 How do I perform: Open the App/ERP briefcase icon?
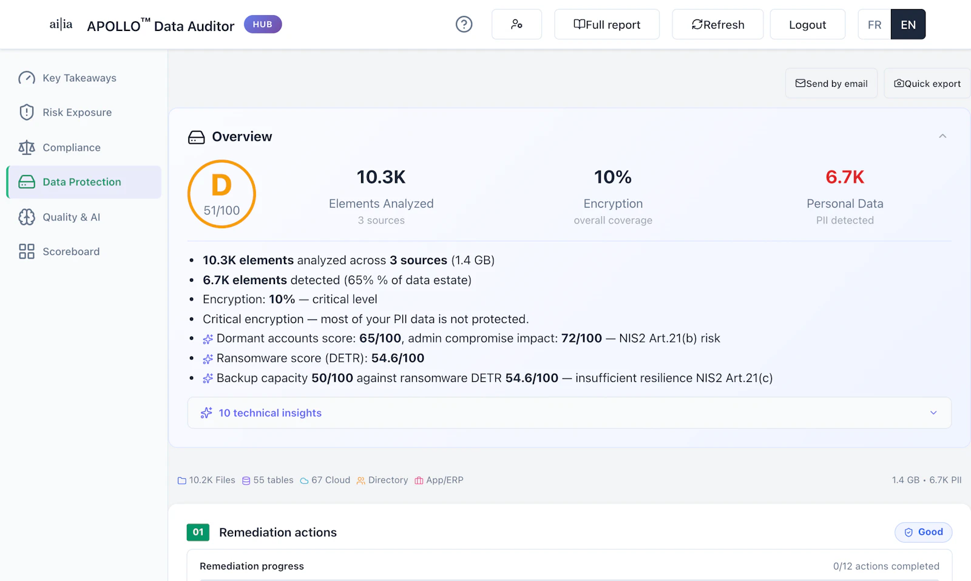tap(419, 480)
